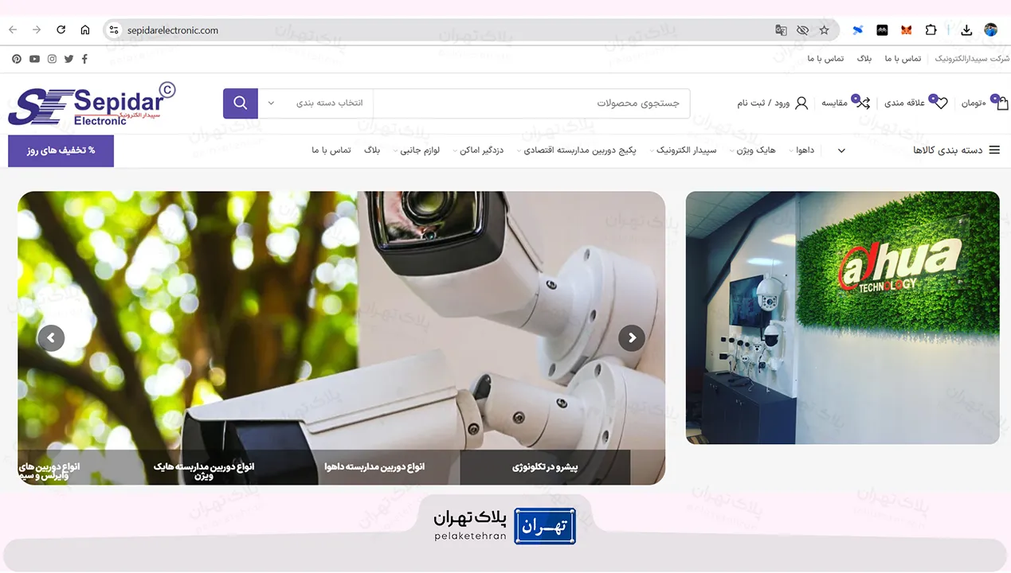Open the Dahua Technology banner image
The width and height of the screenshot is (1011, 573).
[842, 318]
